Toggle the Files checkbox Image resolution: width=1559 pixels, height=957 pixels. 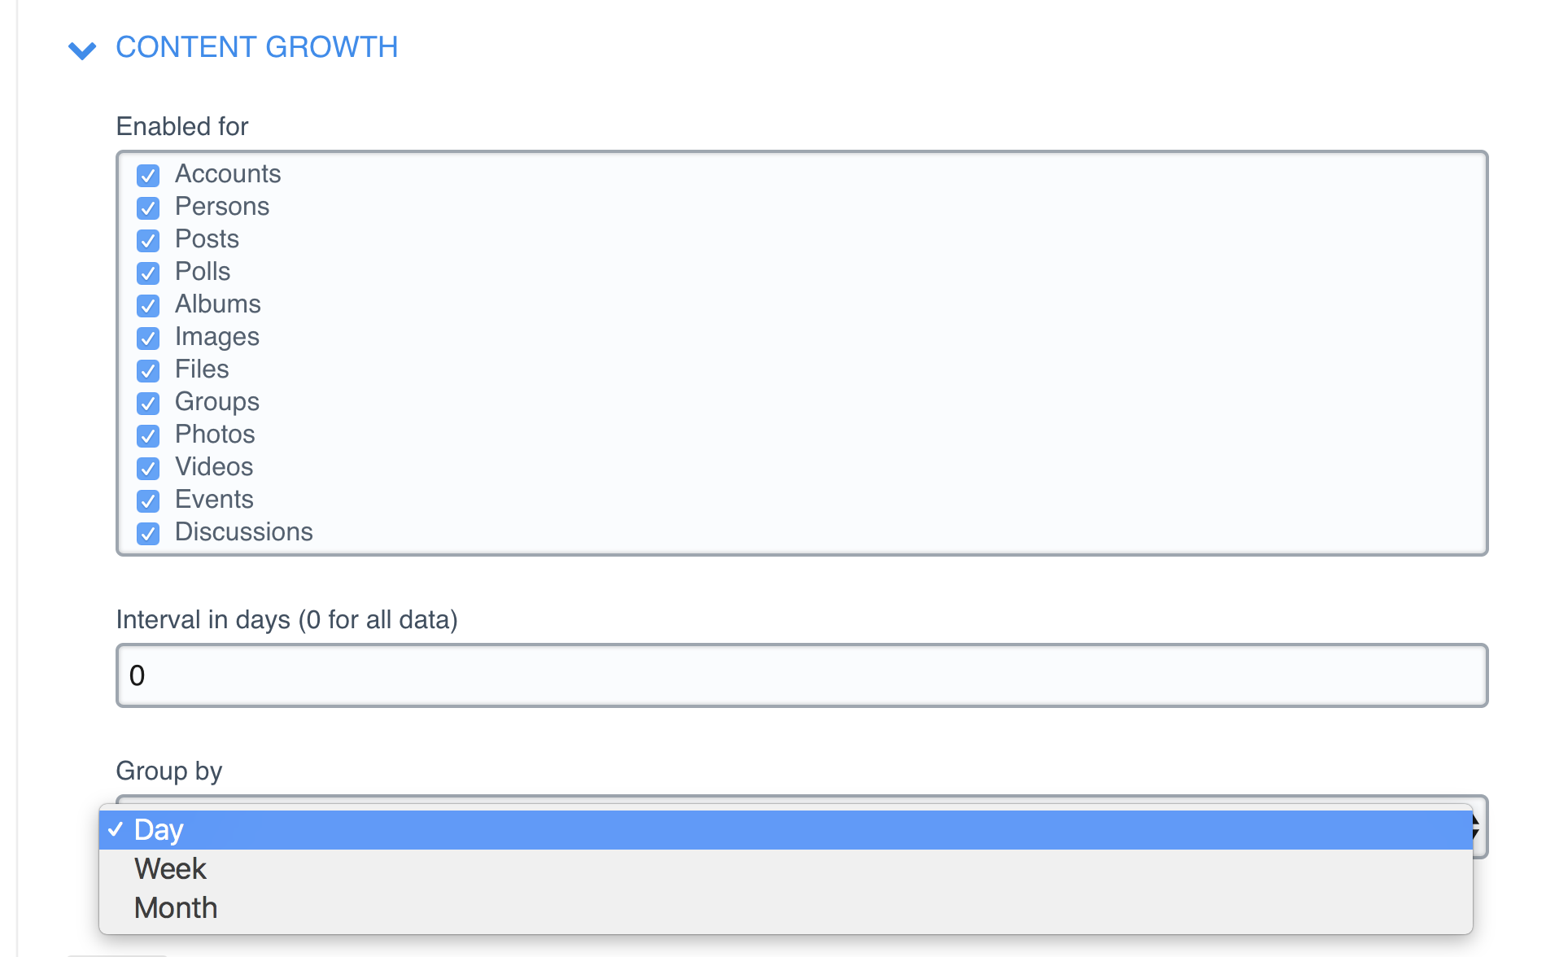coord(148,370)
